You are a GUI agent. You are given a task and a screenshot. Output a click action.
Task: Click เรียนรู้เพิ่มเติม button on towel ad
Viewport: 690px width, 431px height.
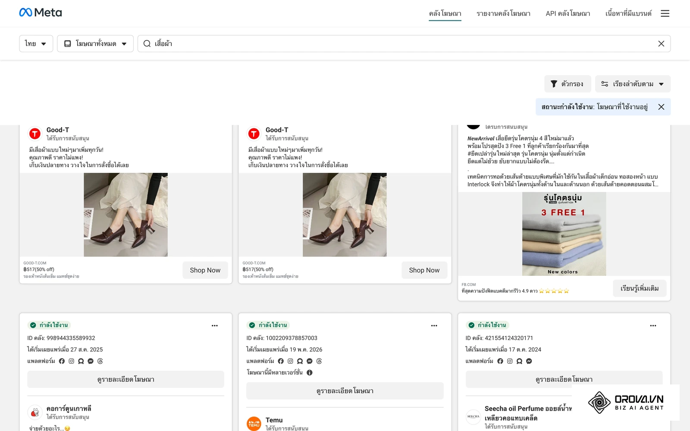640,288
